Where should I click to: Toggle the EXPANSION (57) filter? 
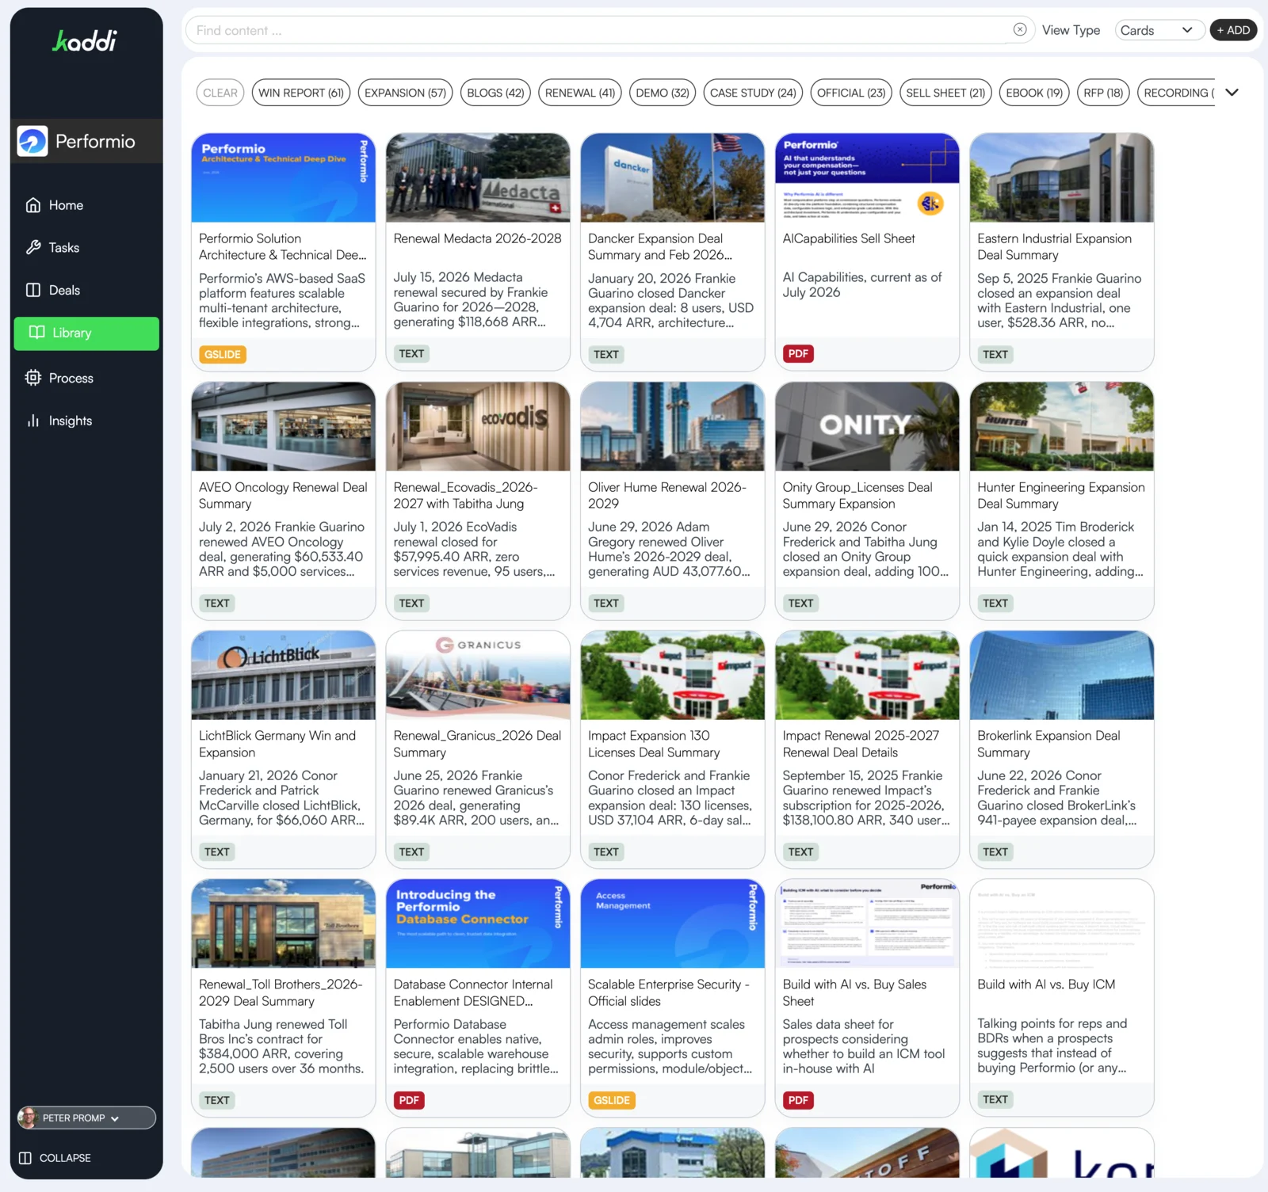pos(405,93)
